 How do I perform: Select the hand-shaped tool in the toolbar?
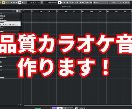(80, 3)
